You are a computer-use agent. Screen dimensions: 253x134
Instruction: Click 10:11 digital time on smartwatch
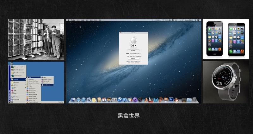tap(219, 83)
